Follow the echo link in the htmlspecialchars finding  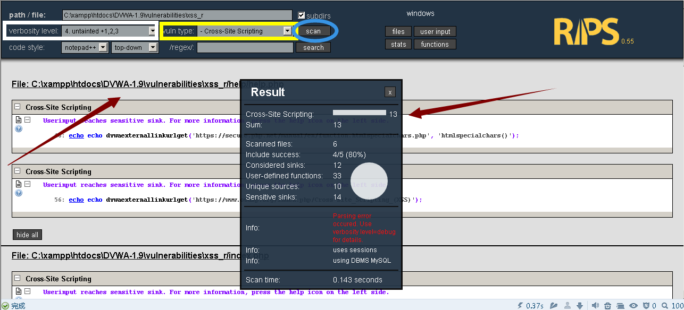pos(76,135)
